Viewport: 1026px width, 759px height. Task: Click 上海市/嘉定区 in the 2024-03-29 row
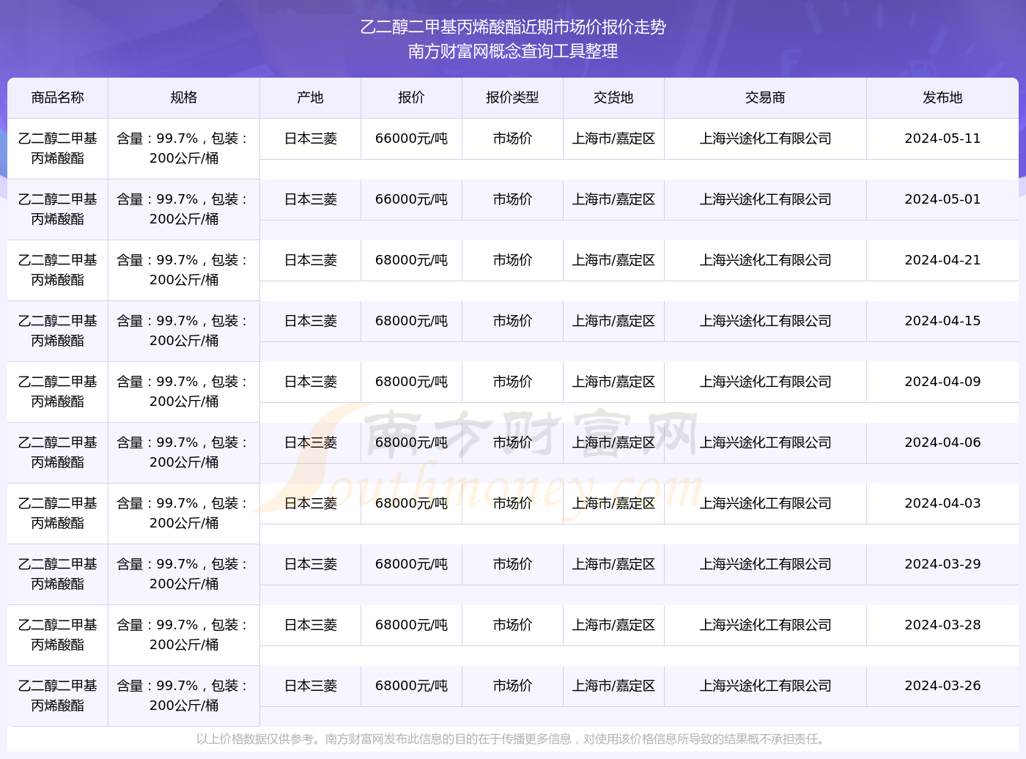(x=613, y=564)
